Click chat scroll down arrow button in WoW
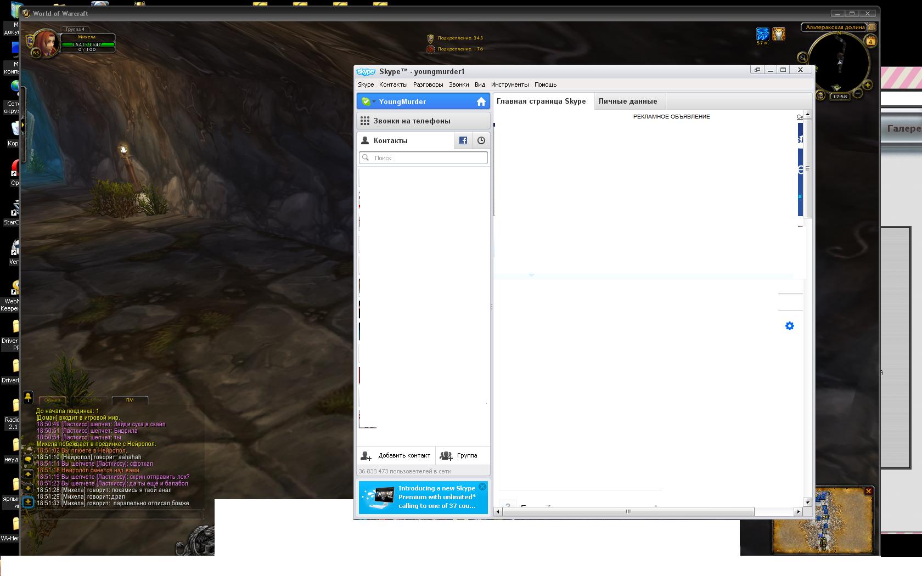 [x=28, y=488]
